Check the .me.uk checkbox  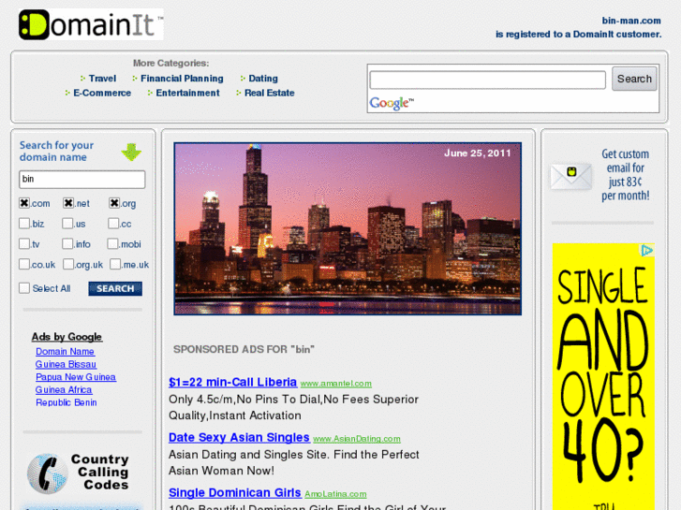[x=115, y=264]
